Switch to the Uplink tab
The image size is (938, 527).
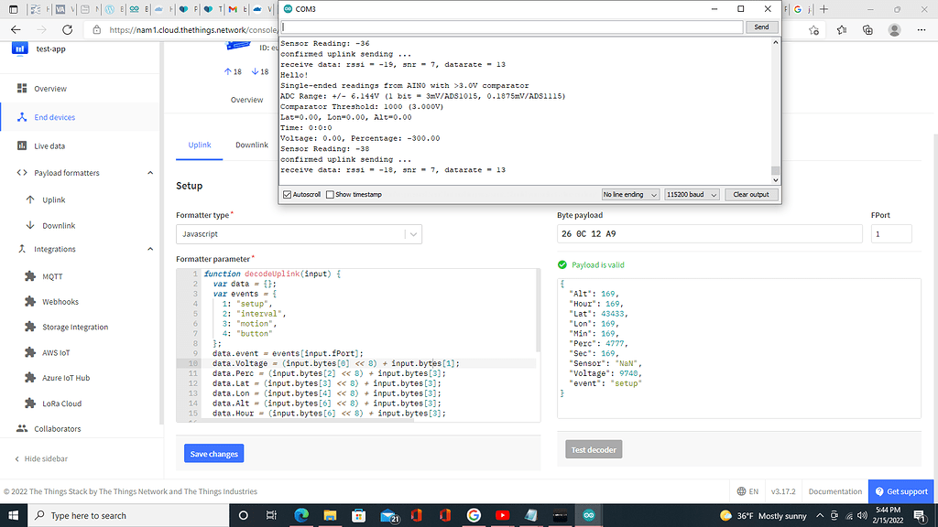click(199, 145)
